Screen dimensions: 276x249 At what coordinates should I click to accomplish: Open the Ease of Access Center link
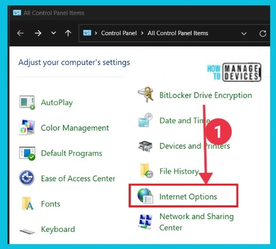[x=78, y=179]
